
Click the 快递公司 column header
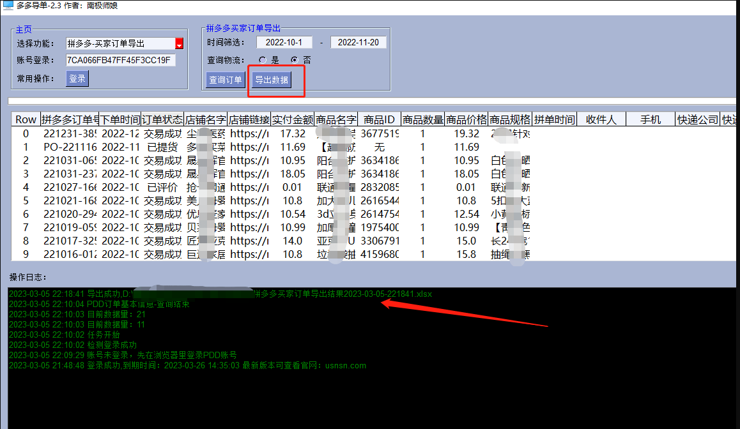point(698,120)
